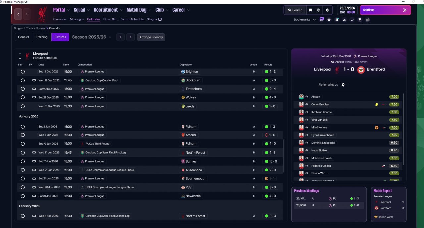
Task: Collapse the Liverpool Fixture Schedule section
Action: click(20, 54)
